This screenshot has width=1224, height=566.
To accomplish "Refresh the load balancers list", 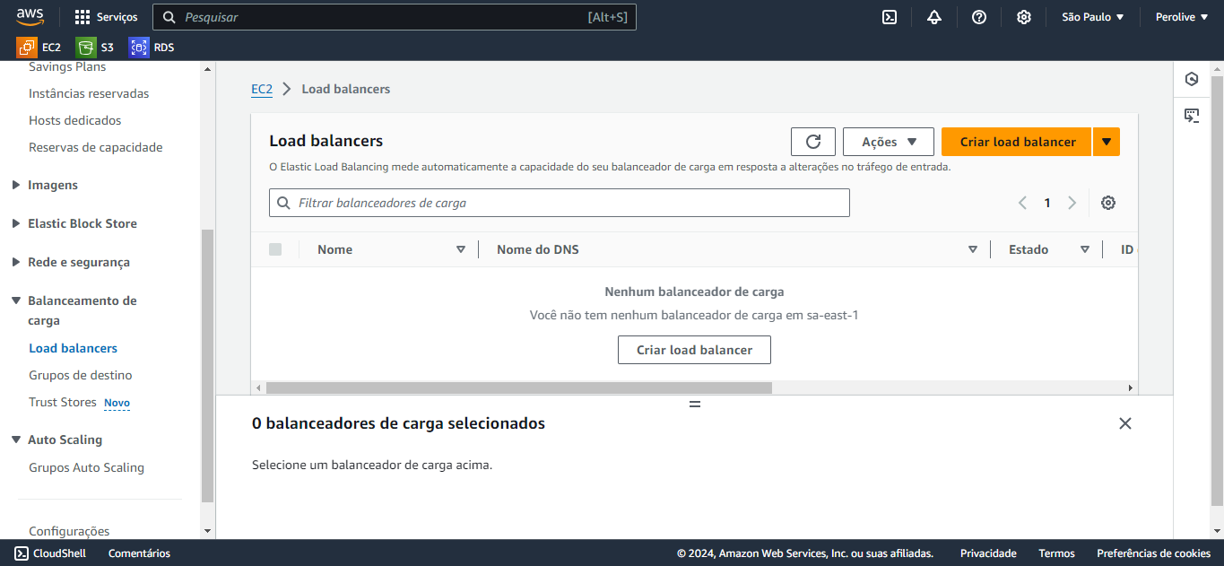I will coord(813,142).
